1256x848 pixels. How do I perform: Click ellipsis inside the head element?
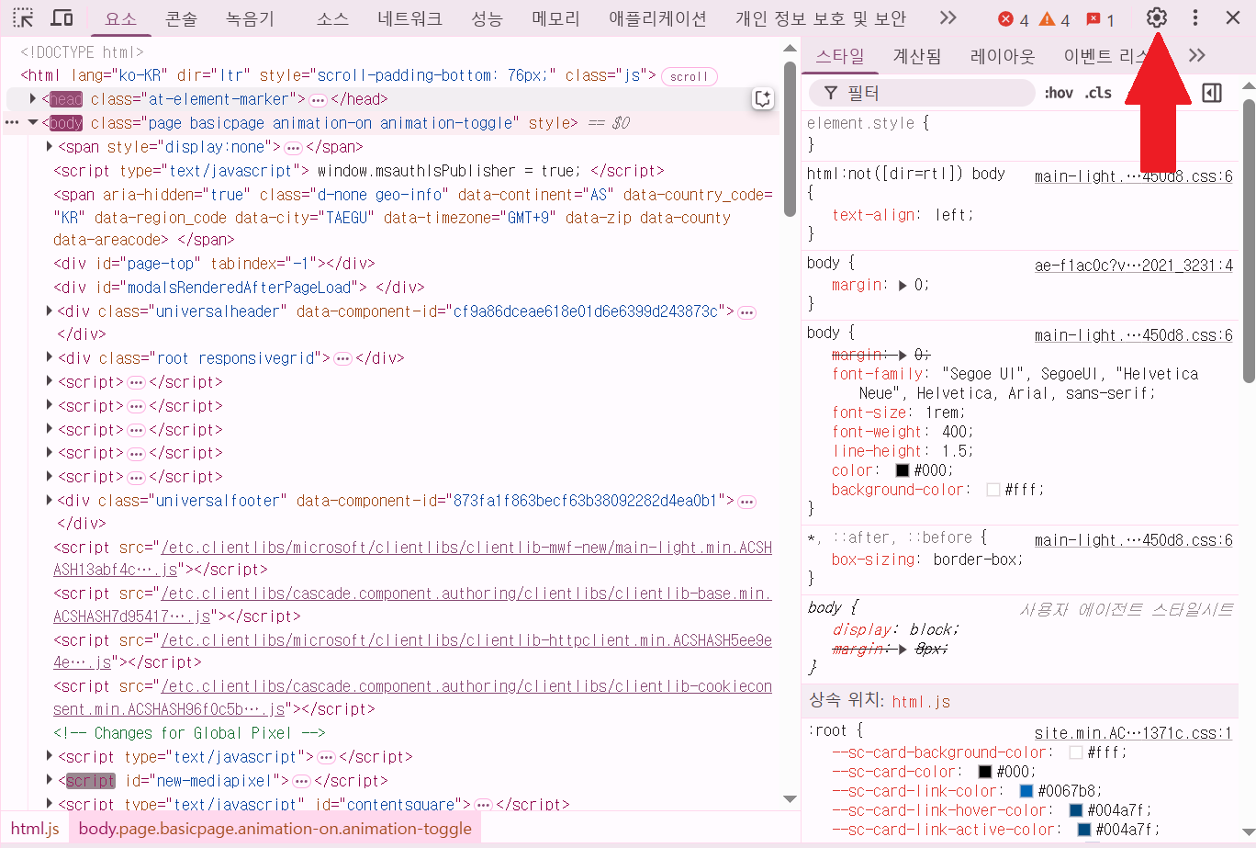pyautogui.click(x=318, y=100)
